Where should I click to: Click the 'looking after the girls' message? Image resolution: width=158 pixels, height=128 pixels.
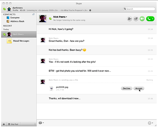click(72, 62)
